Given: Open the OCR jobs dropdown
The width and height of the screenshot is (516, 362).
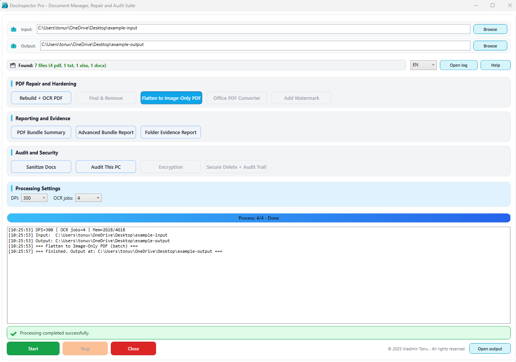Looking at the screenshot, I should (x=88, y=197).
